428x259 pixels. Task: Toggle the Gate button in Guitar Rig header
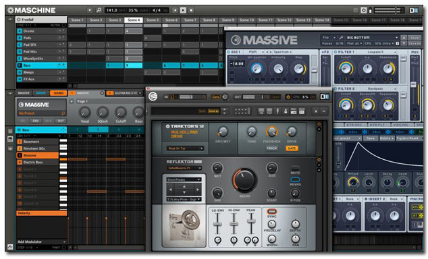216,96
